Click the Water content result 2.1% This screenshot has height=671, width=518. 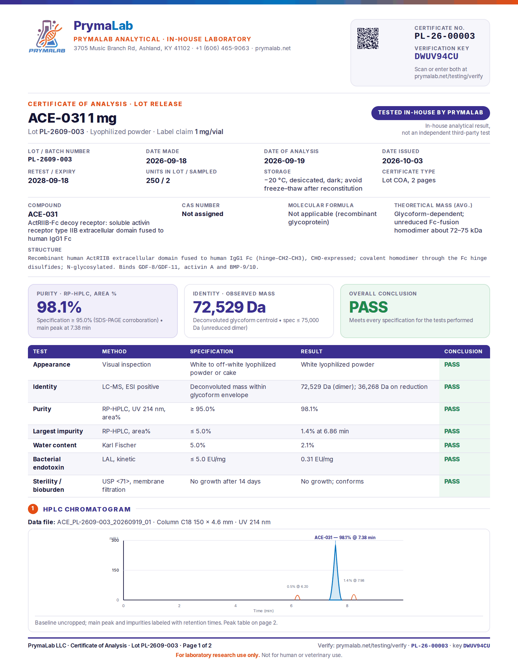click(x=308, y=445)
